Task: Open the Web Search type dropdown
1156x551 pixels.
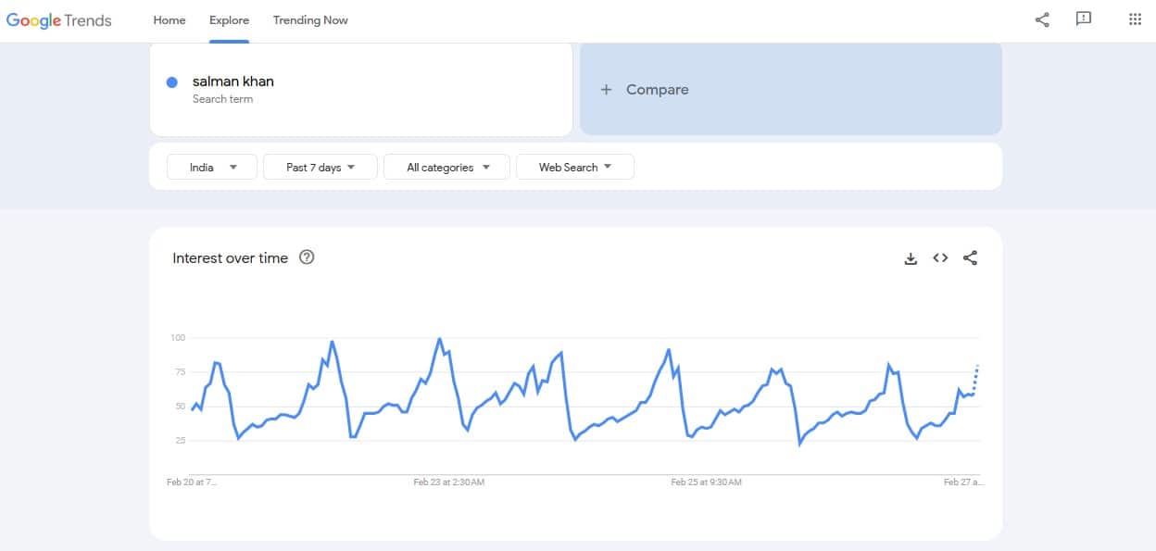Action: [x=574, y=168]
